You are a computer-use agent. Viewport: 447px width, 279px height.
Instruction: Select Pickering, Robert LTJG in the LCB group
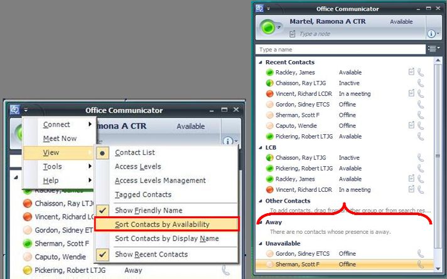click(345, 169)
